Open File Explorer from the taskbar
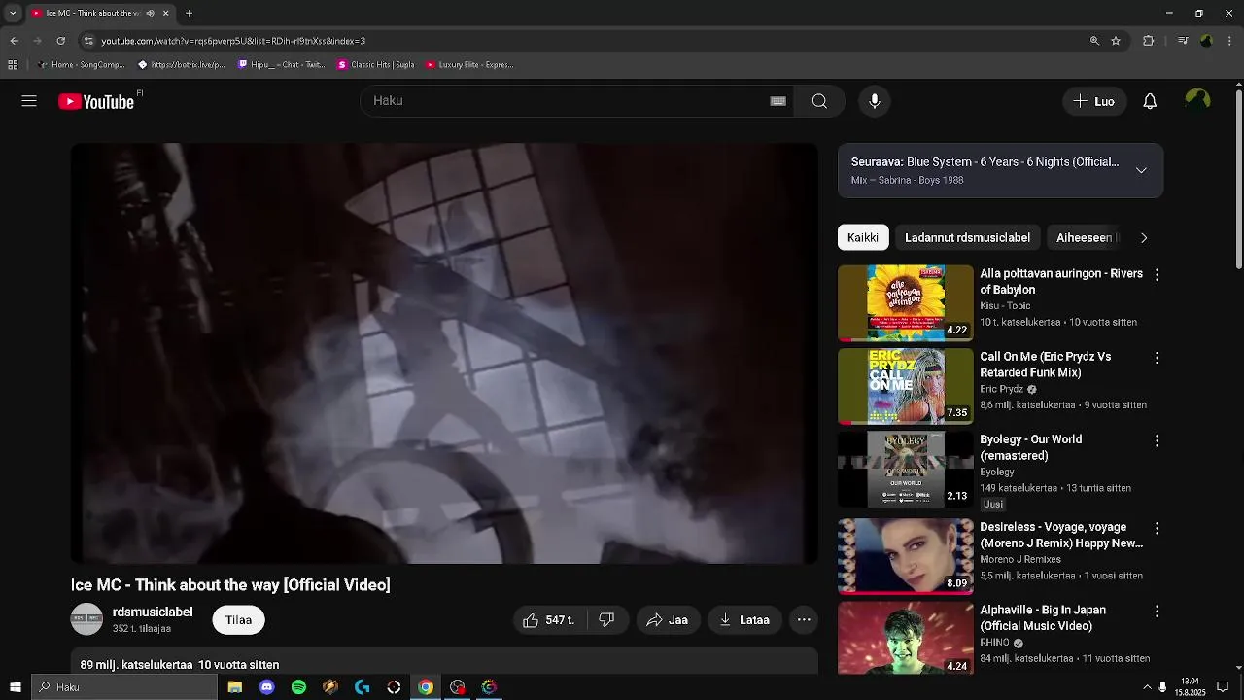The width and height of the screenshot is (1244, 700). (234, 687)
